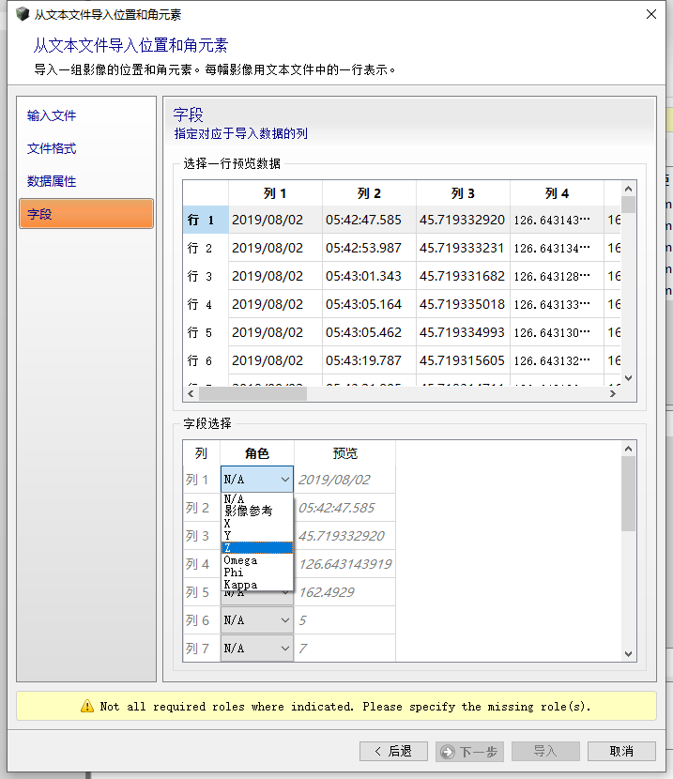The image size is (673, 779).
Task: Click the 列 4 column header
Action: [x=557, y=193]
